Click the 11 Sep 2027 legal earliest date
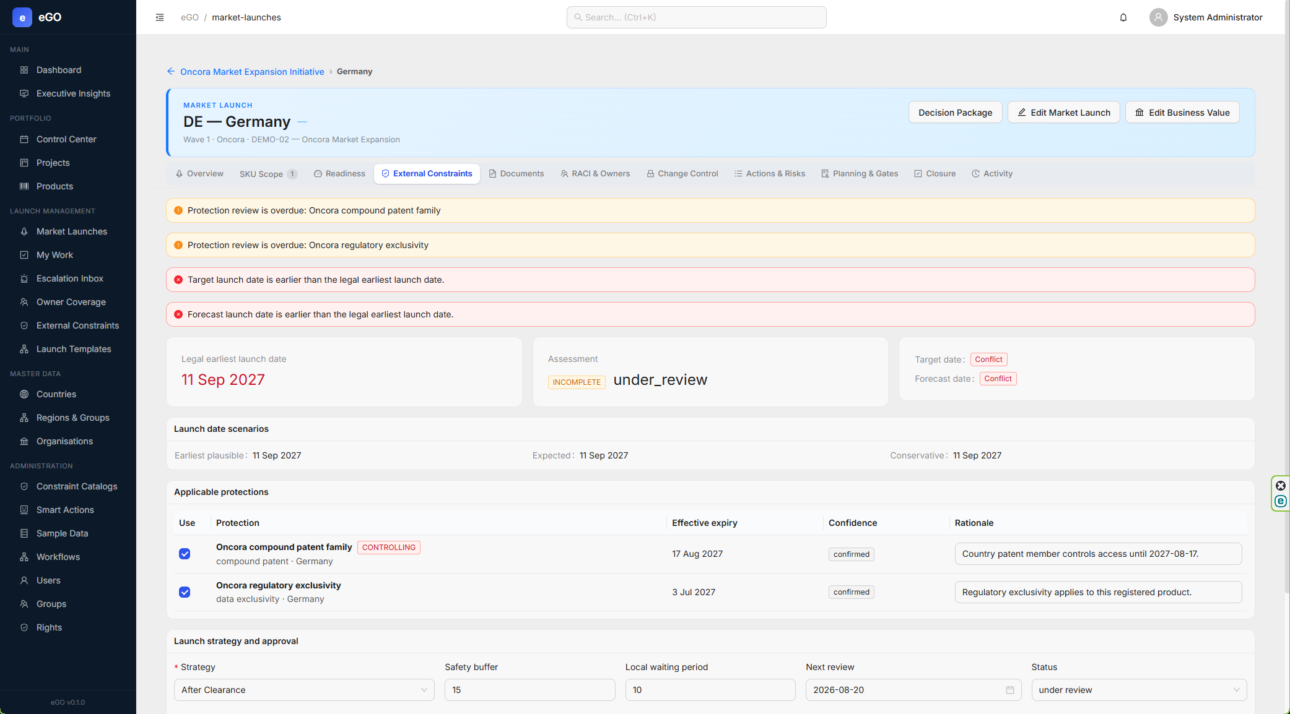 (x=223, y=380)
